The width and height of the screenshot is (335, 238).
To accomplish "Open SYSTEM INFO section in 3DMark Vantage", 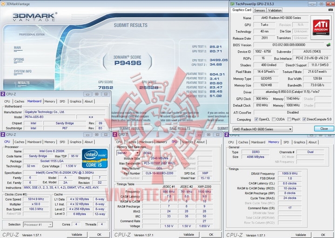I will (x=22, y=71).
